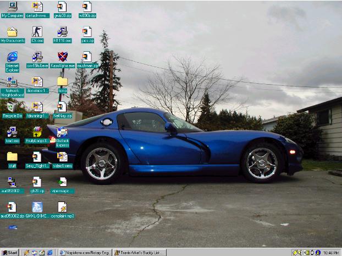Click the taskbar clock showing 10:46 PM

pos(330,252)
